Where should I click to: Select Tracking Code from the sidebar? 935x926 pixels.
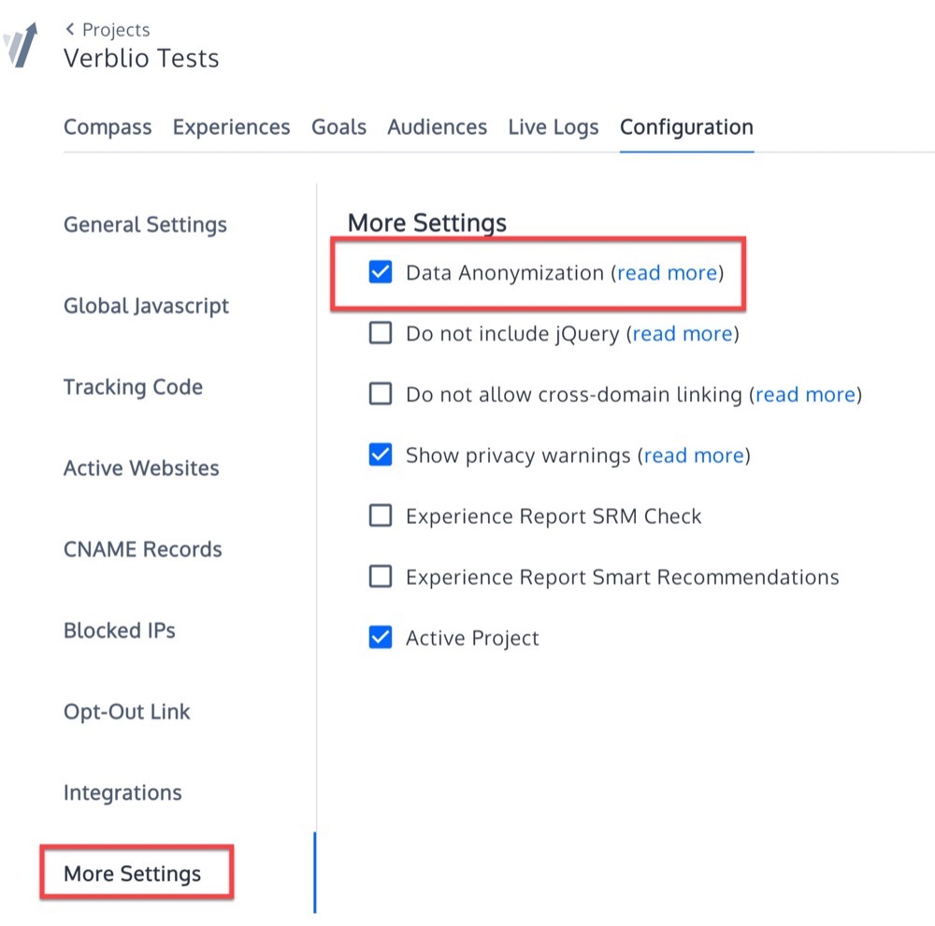(x=133, y=387)
